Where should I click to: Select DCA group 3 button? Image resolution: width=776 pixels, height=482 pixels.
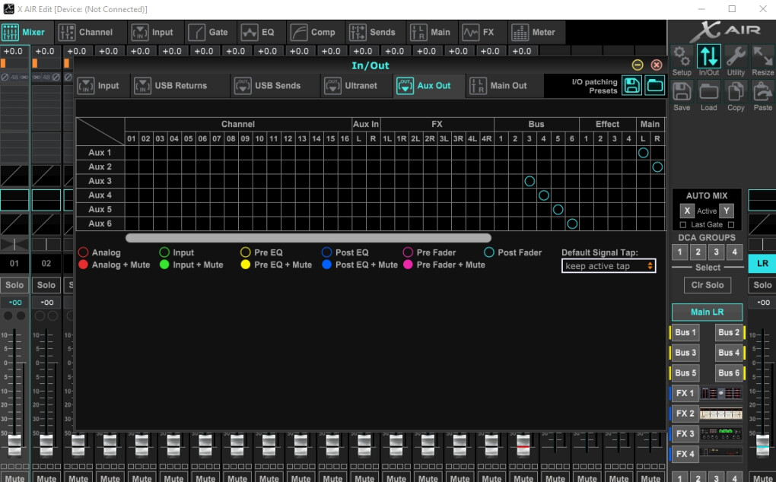click(716, 252)
